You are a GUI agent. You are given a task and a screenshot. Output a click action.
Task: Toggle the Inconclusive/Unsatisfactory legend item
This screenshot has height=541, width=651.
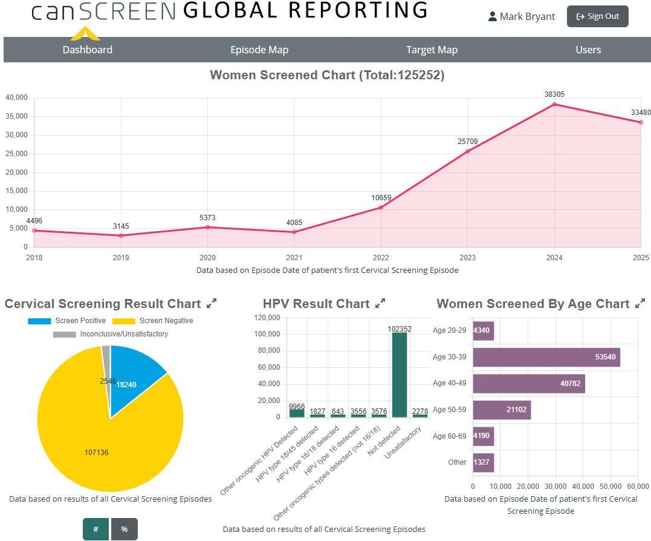click(x=111, y=334)
